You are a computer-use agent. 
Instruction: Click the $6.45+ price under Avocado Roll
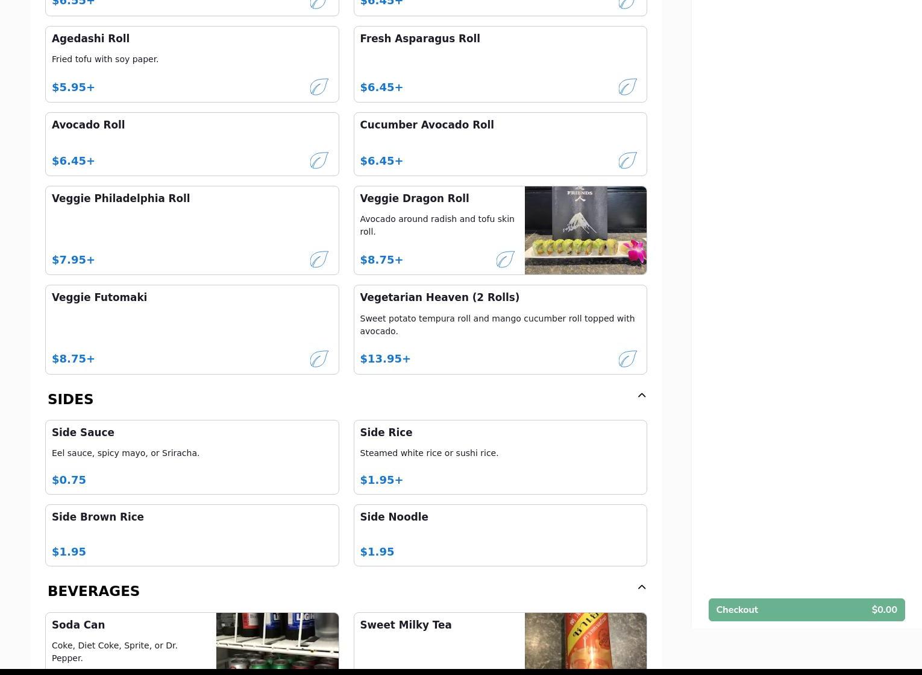74,161
